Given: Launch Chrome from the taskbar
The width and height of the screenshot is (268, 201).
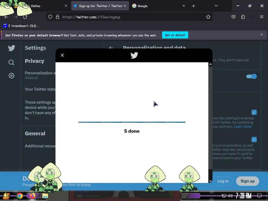Looking at the screenshot, I should coord(20,196).
